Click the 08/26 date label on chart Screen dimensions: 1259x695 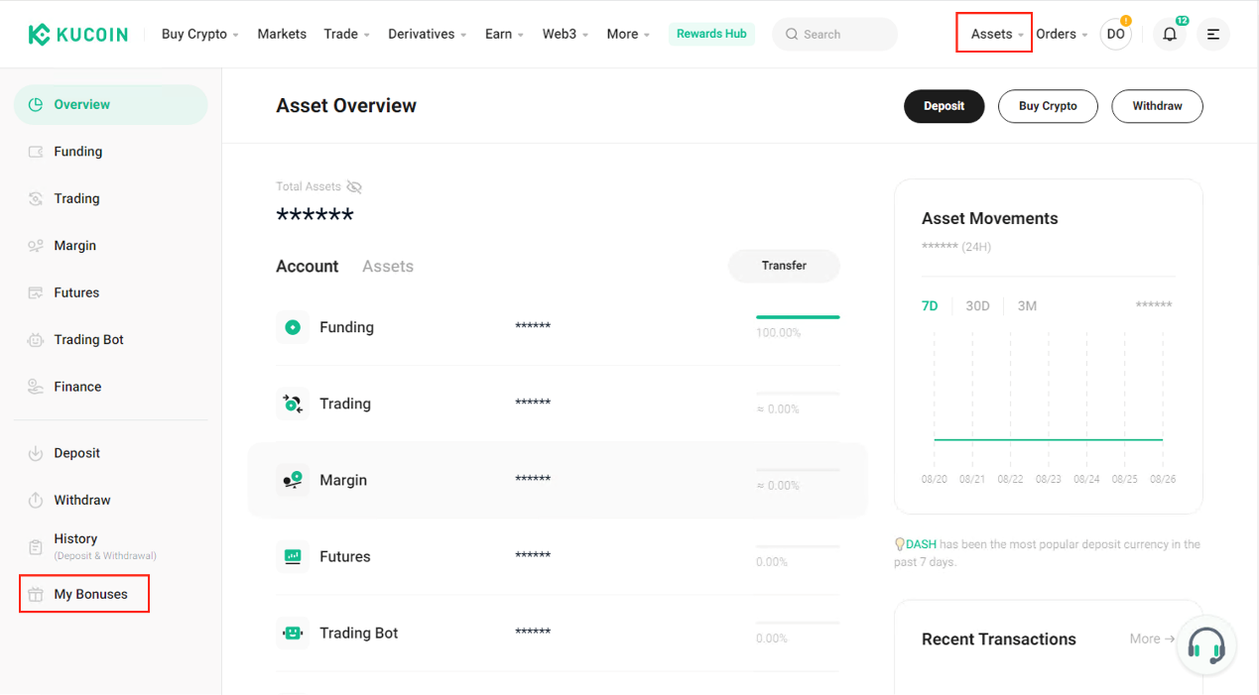click(1163, 479)
